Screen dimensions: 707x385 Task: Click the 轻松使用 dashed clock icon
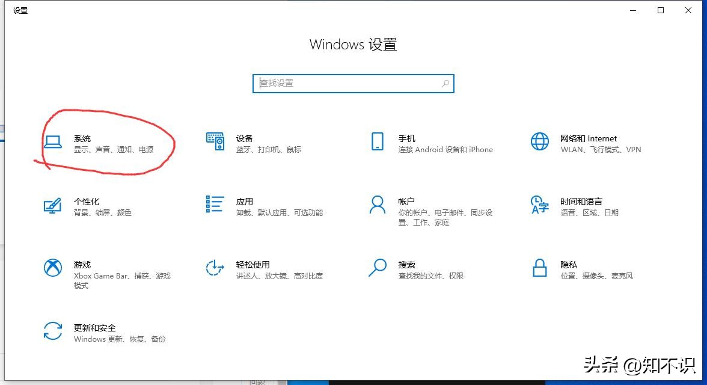pyautogui.click(x=215, y=268)
